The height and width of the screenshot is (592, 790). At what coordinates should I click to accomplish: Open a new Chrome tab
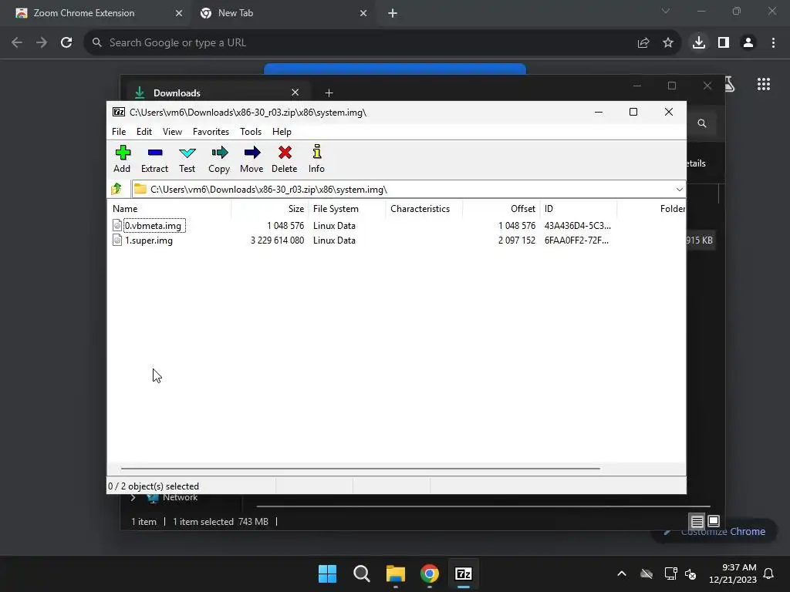(x=393, y=13)
